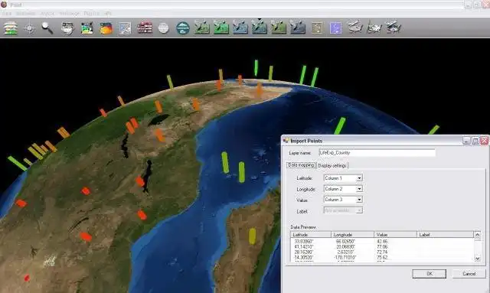Switch to the Display settings tab
Viewport: 490px width, 293px height.
pos(332,165)
